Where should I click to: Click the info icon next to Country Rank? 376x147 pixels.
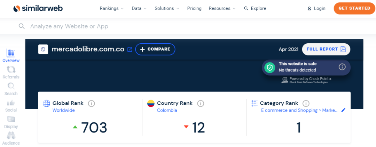[201, 104]
